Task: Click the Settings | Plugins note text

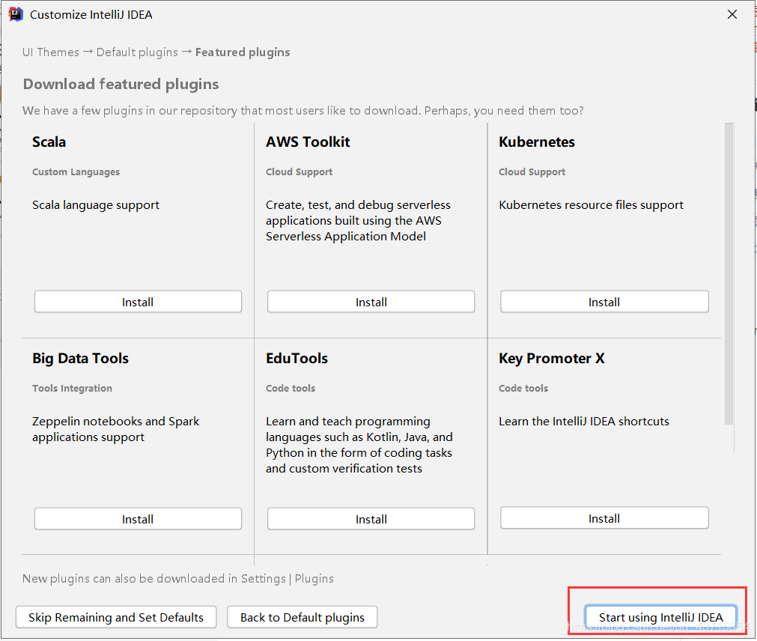Action: (177, 579)
